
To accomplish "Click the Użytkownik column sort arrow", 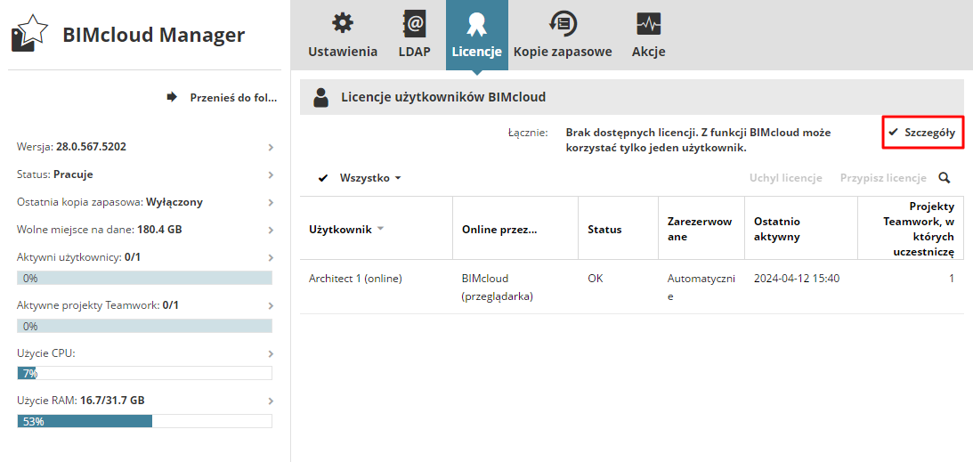I will coord(381,229).
